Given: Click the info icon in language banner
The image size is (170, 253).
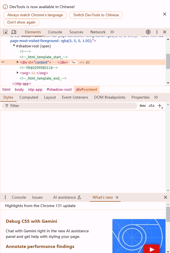Looking at the screenshot, I should click(5, 7).
